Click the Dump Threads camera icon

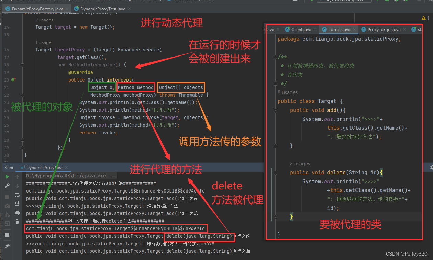7,206
